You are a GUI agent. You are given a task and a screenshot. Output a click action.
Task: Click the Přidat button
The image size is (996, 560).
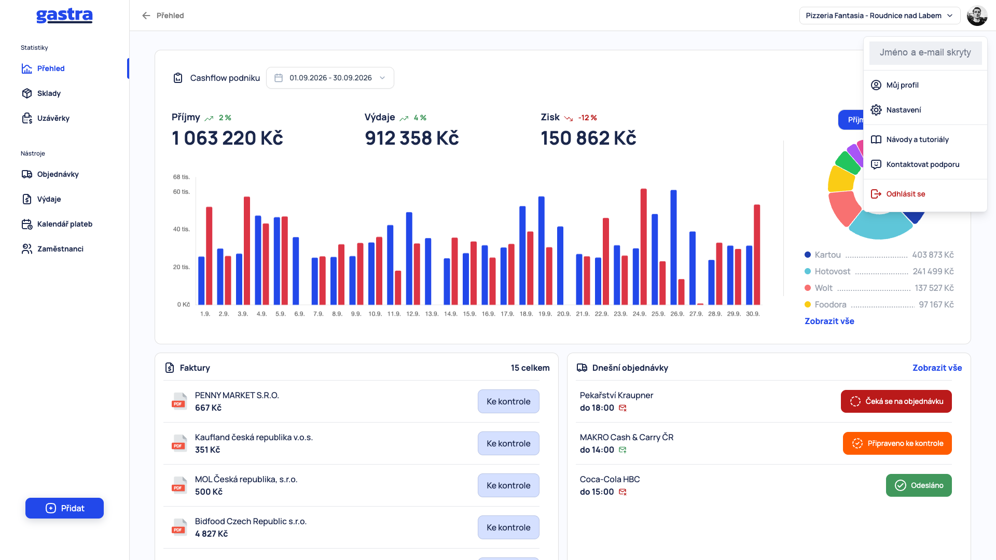tap(64, 508)
